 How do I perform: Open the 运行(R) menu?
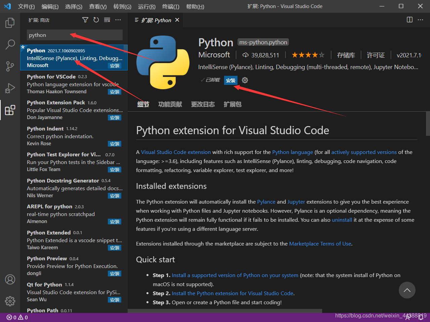point(146,6)
